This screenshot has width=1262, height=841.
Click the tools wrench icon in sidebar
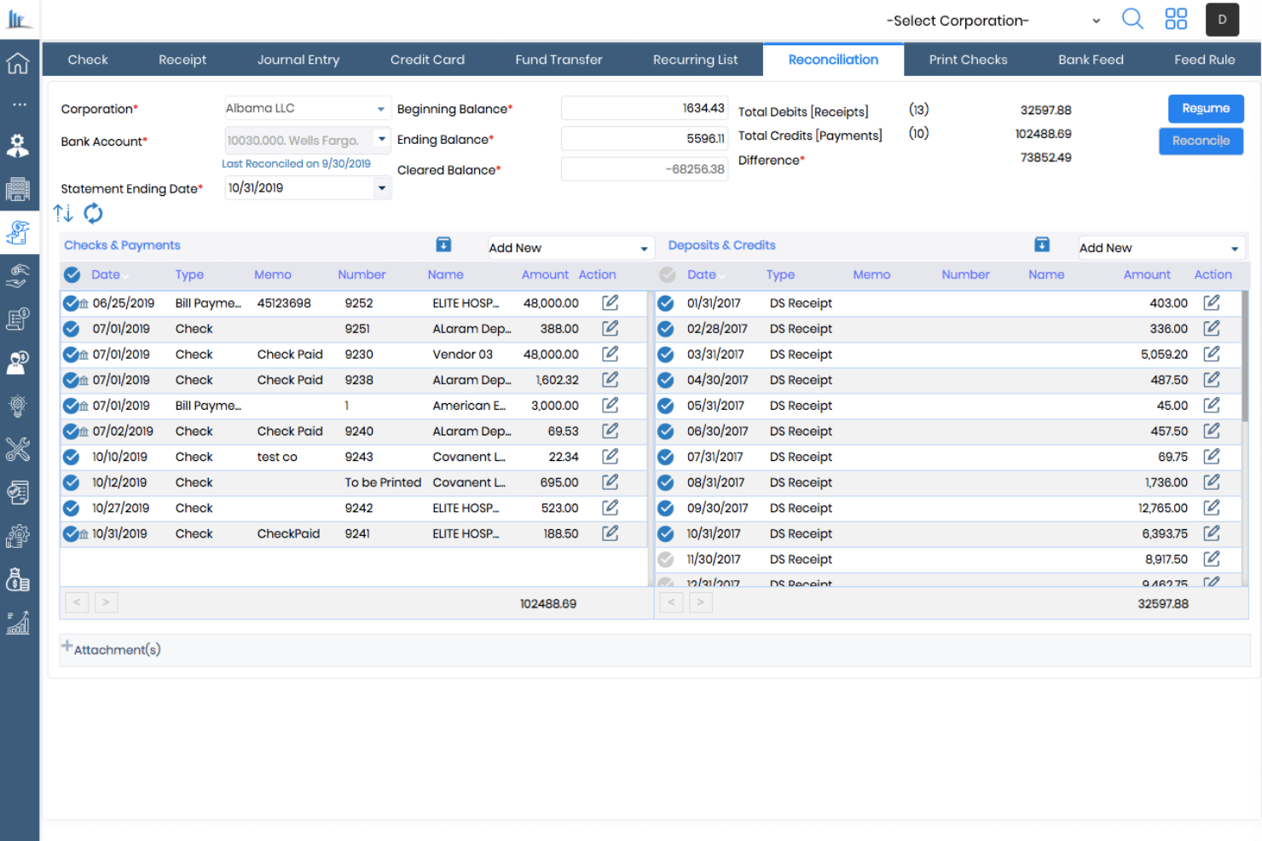point(19,450)
